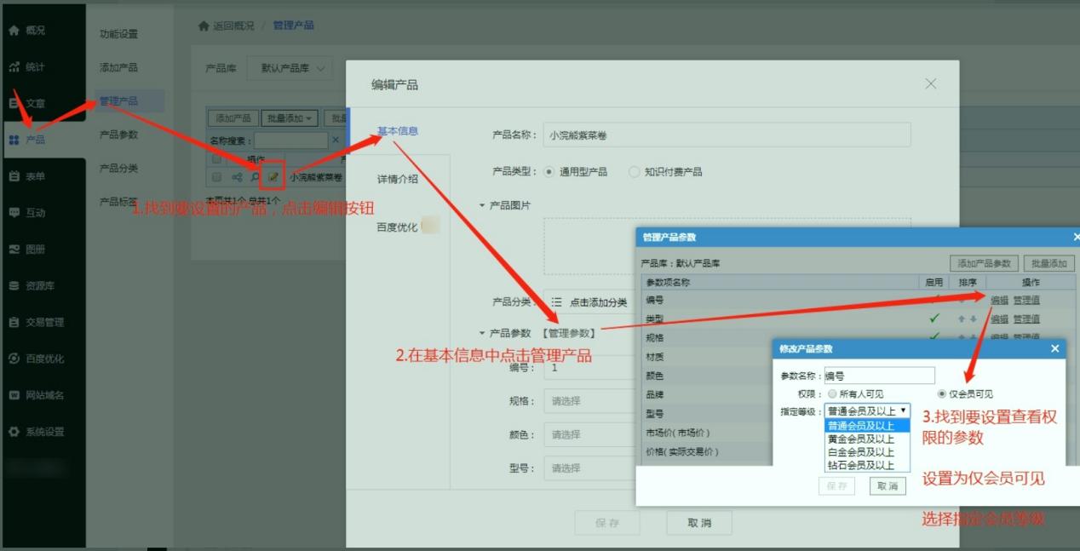Select the 通用型产品 radio button
Screen dimensions: 1080x551
pyautogui.click(x=549, y=172)
